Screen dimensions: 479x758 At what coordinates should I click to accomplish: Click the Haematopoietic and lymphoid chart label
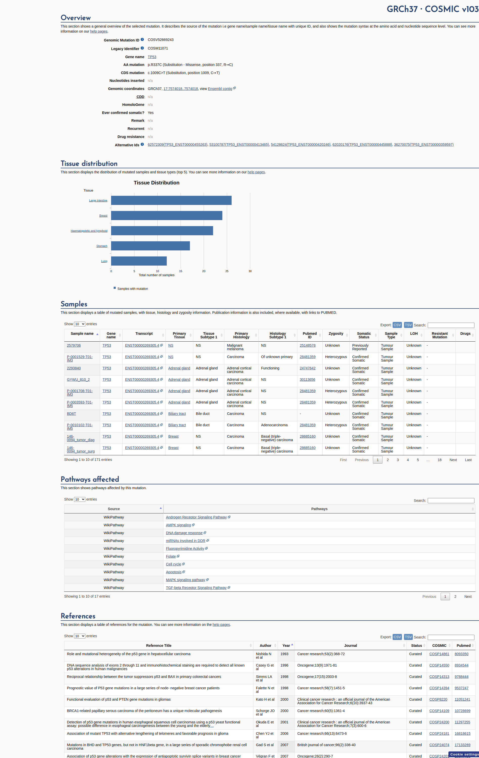(x=89, y=231)
